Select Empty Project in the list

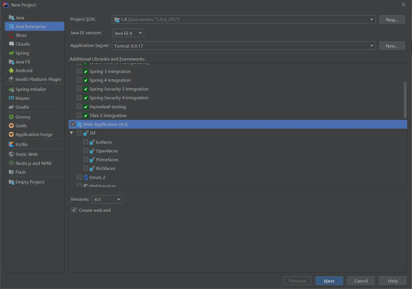pos(34,182)
